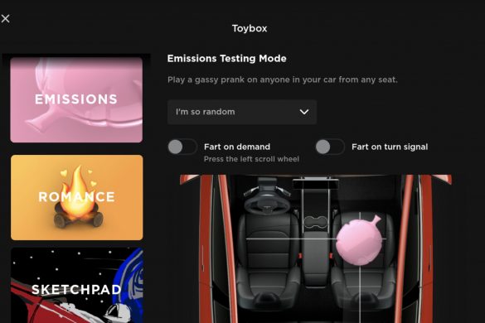Viewport: 485px width, 323px height.
Task: Open the Sketchpad toy tile
Action: pos(77,285)
